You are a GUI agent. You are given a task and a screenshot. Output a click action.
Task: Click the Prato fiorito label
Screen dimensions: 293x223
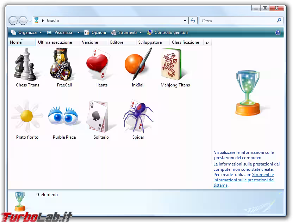coord(27,137)
